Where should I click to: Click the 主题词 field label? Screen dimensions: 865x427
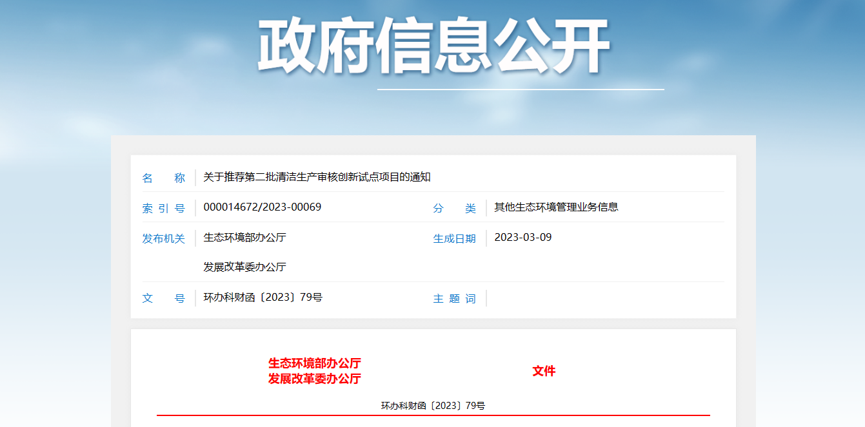coord(454,298)
